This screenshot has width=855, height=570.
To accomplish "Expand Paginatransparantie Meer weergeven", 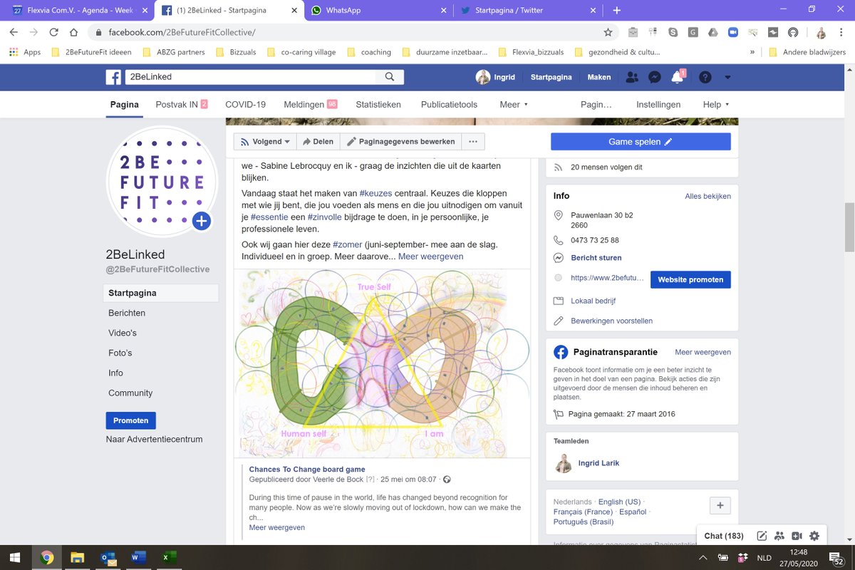I will tap(703, 352).
